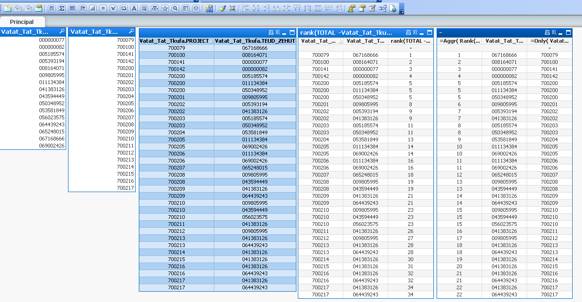Screen dimensions: 582x302
Task: Click the Create Text Object icon
Action: tap(134, 8)
